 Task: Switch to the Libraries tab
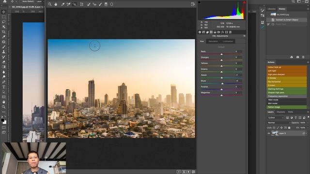coord(271,9)
